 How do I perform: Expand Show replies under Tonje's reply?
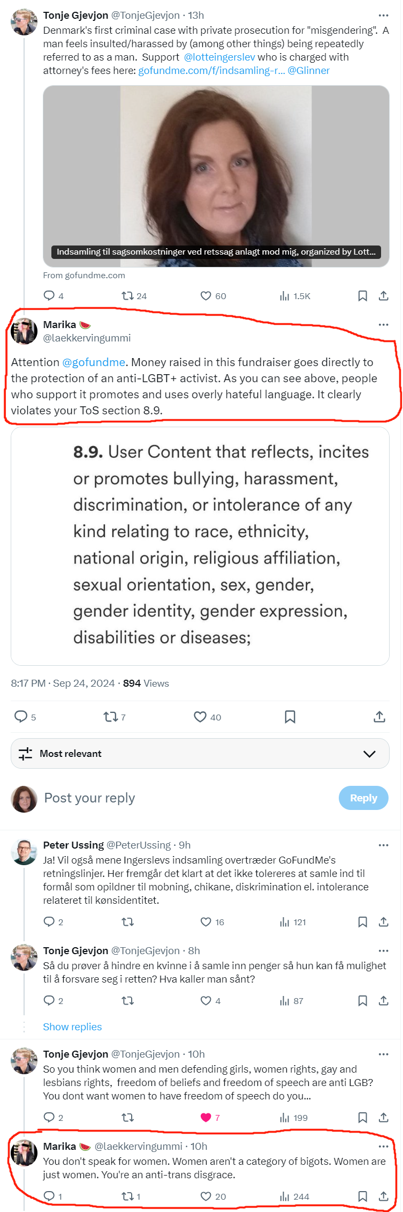[72, 1027]
